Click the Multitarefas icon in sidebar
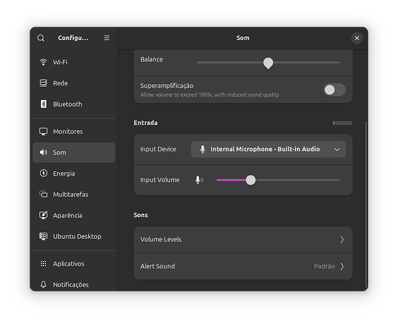The height and width of the screenshot is (324, 398). click(x=43, y=194)
